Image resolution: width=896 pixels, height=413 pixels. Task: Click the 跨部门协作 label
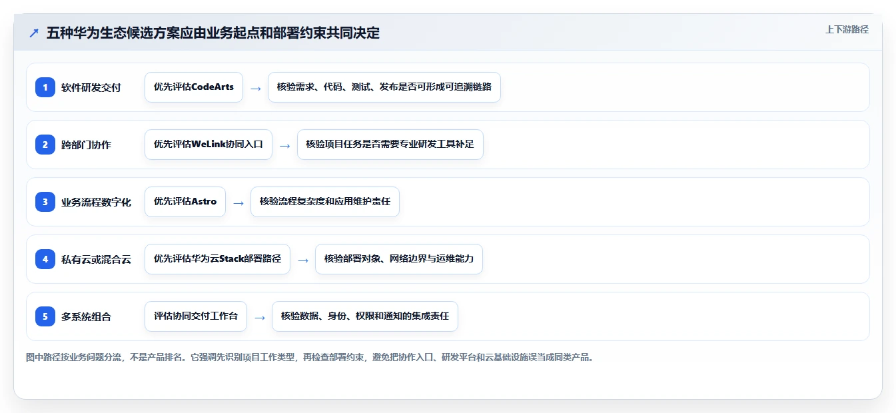click(86, 145)
